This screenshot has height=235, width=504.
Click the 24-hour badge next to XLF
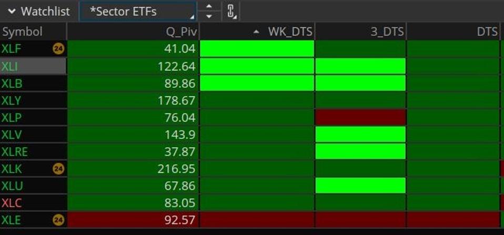point(58,49)
